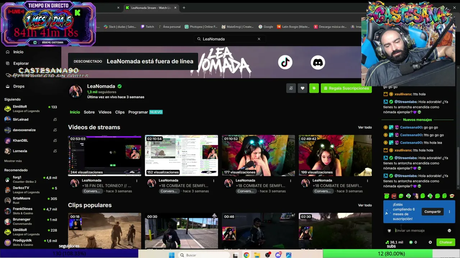Click the Regala Suscripciones button

[346, 88]
